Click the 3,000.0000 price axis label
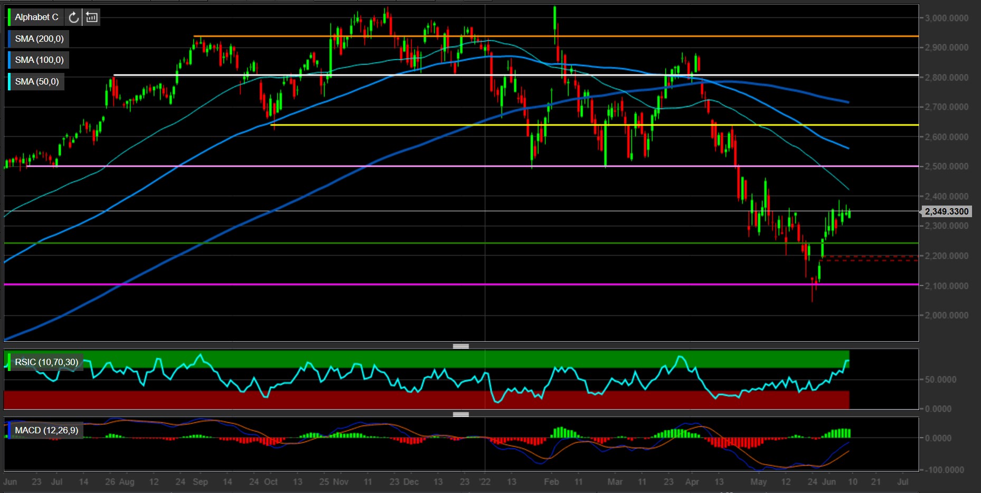Image resolution: width=981 pixels, height=493 pixels. [947, 18]
